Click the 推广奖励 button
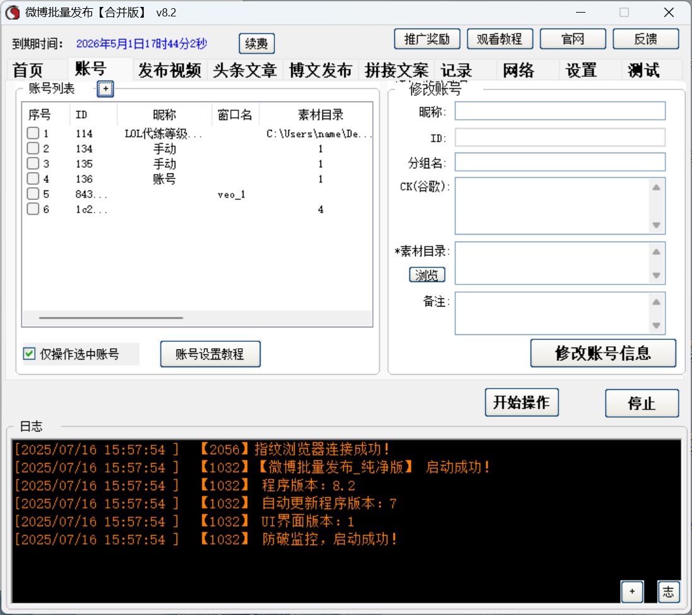 [427, 39]
